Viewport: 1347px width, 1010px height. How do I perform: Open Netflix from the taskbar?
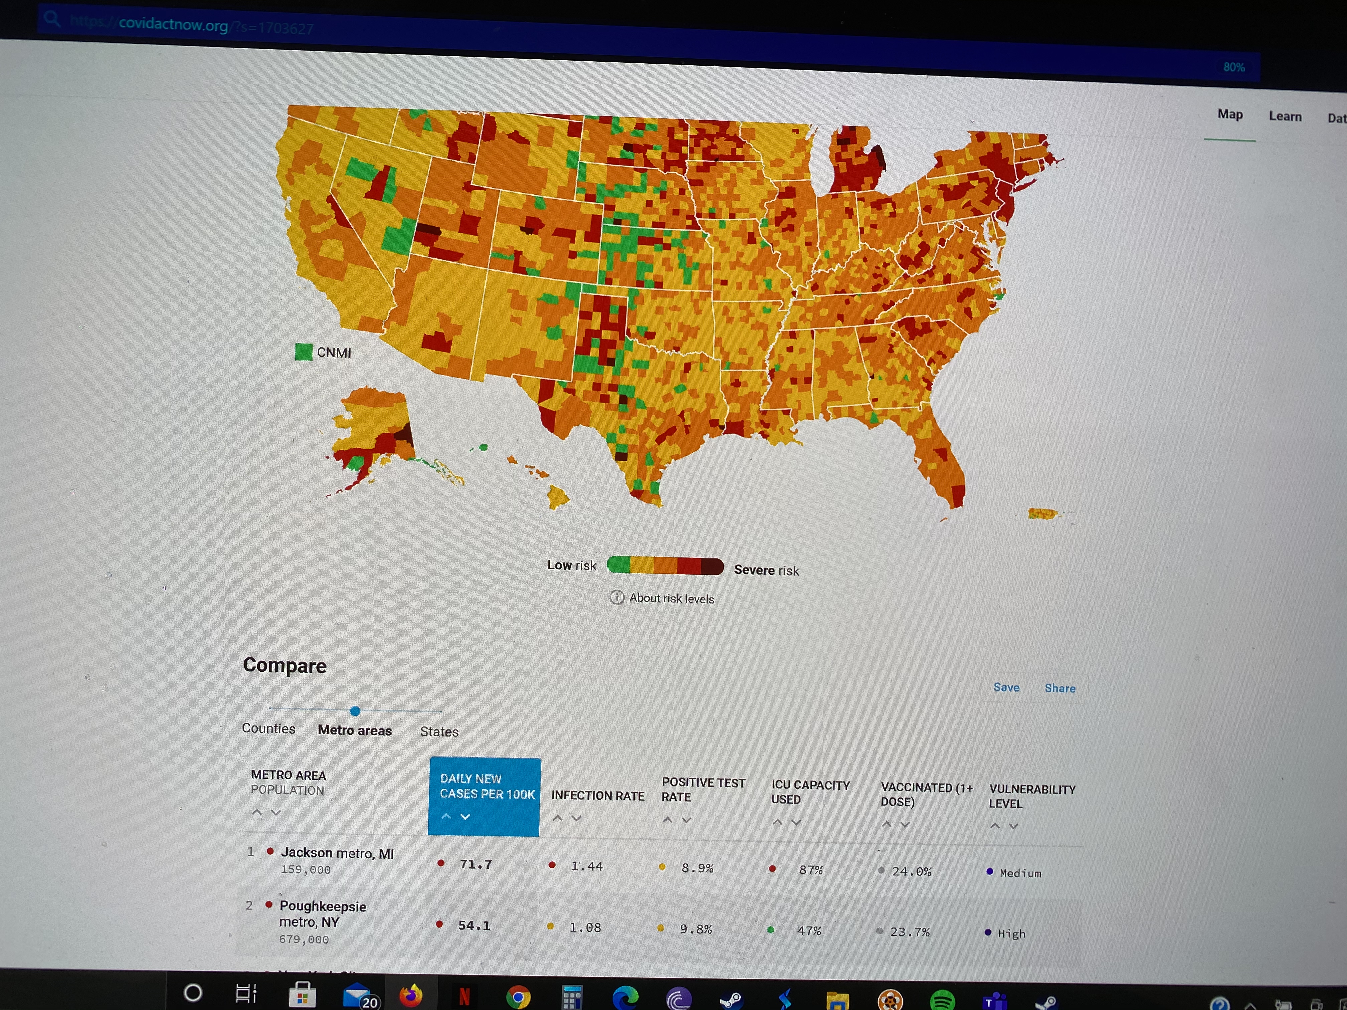[464, 997]
